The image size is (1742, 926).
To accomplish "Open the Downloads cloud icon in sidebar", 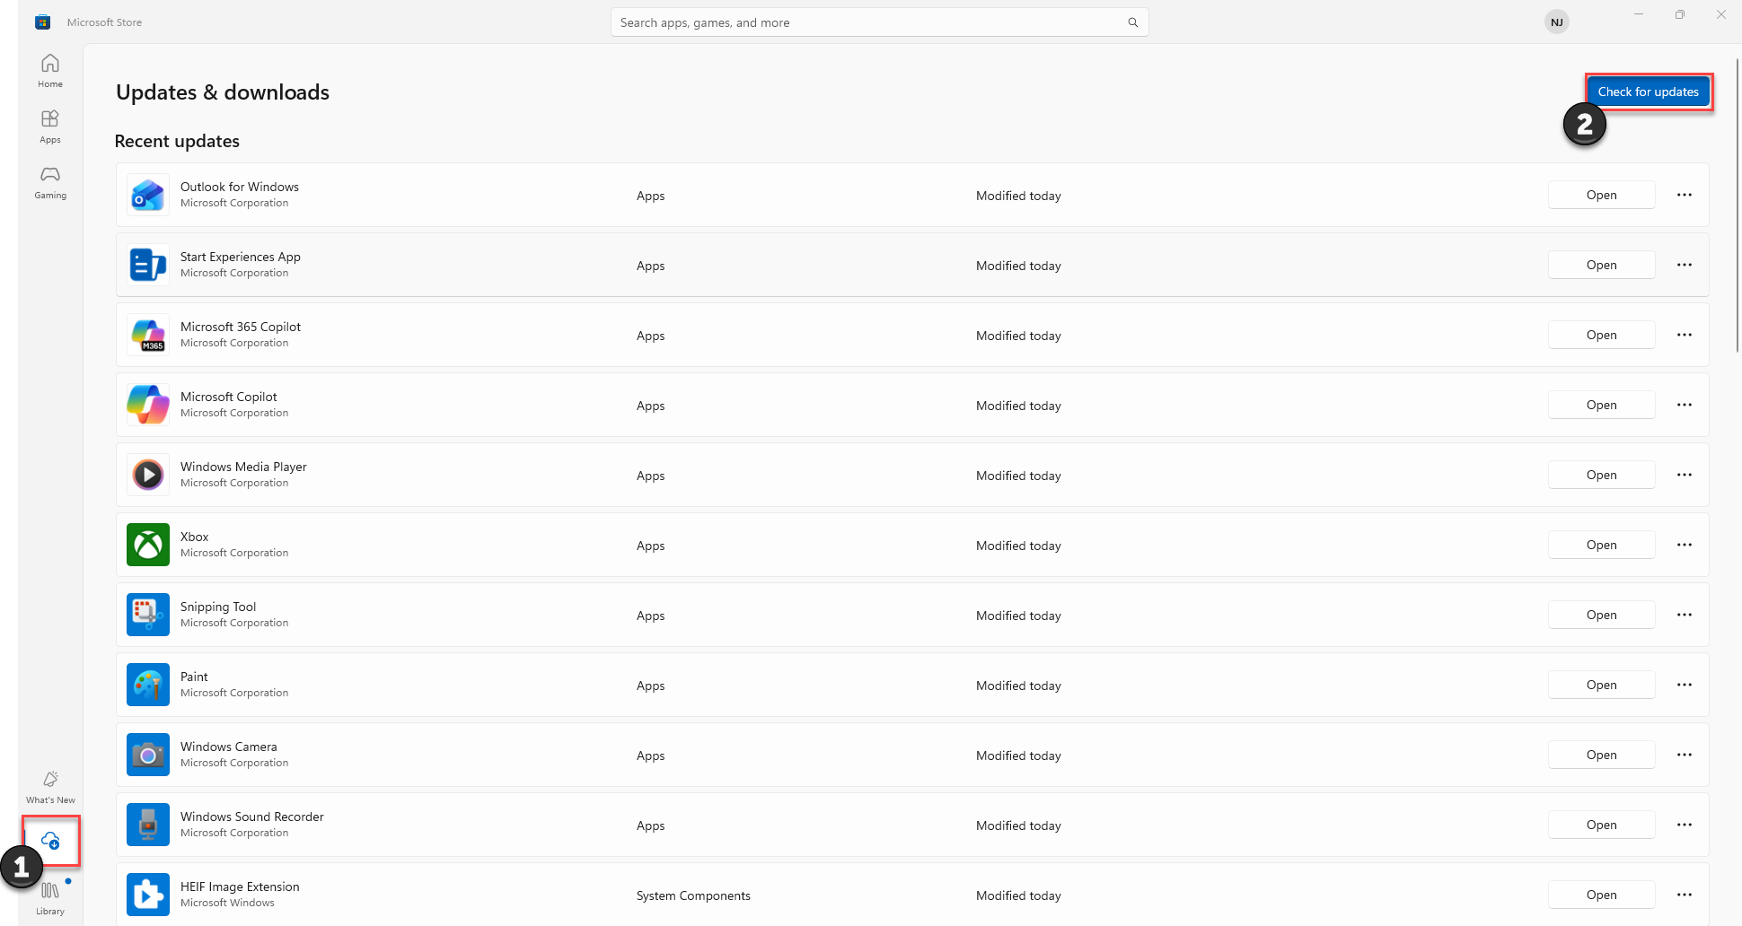I will (x=50, y=841).
